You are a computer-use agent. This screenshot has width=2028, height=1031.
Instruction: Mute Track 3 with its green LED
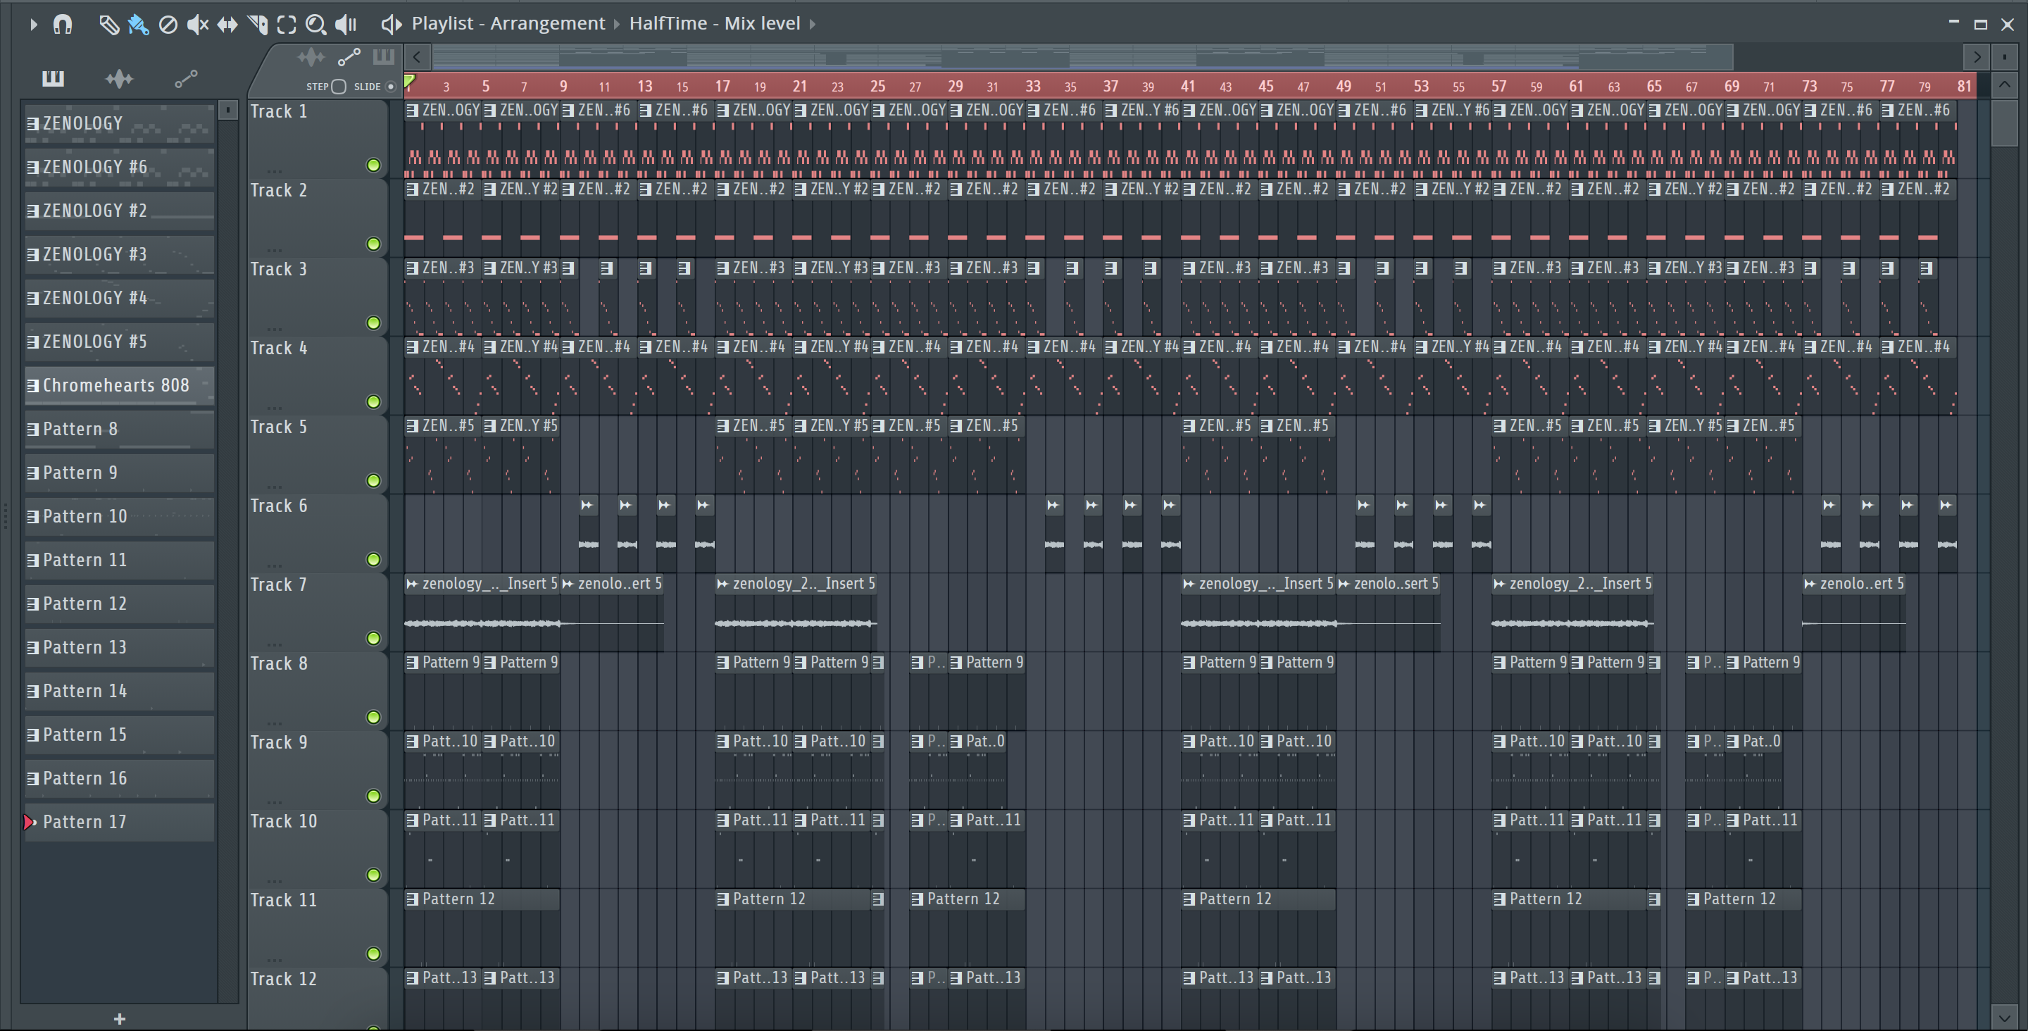pyautogui.click(x=373, y=323)
